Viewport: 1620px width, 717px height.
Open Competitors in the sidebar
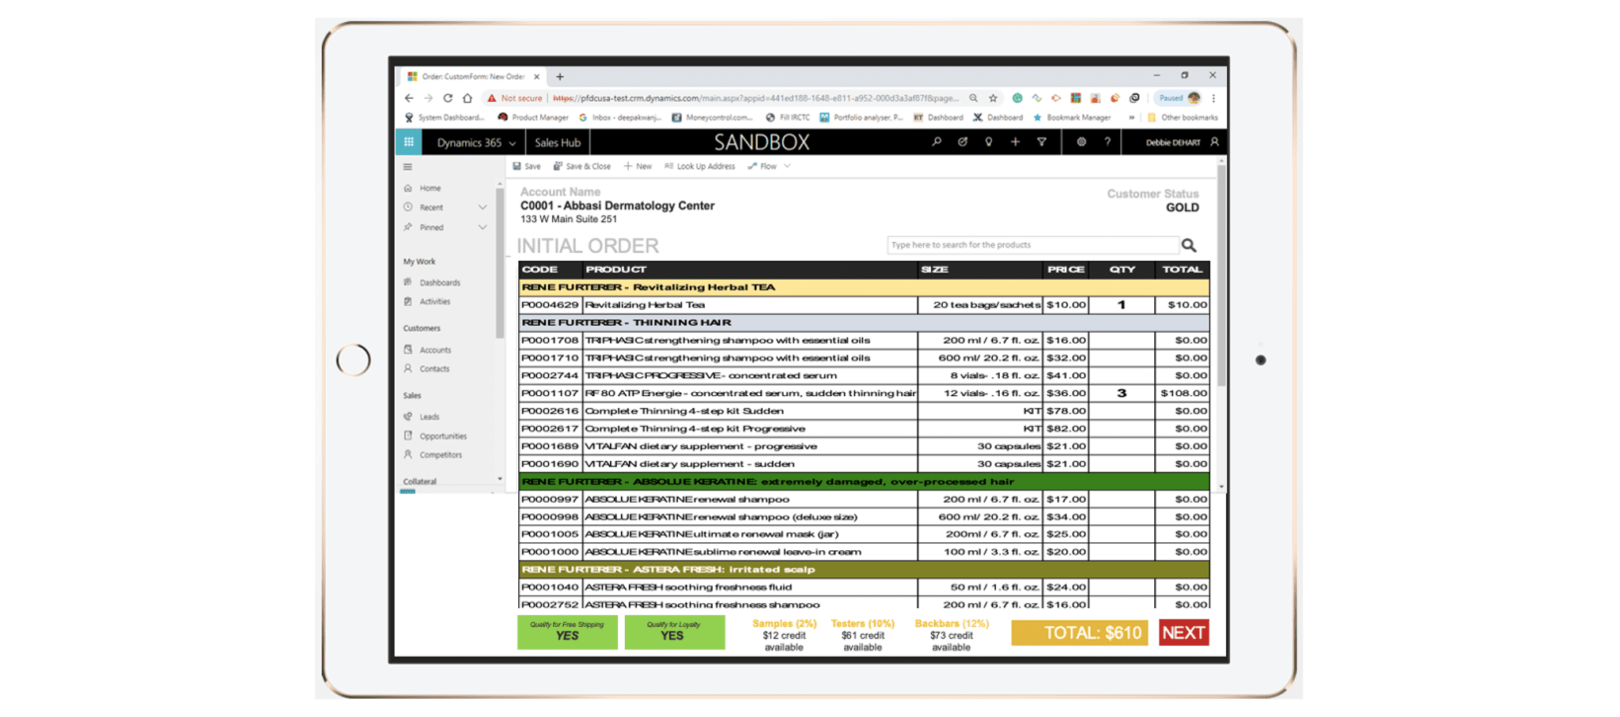[x=441, y=455]
